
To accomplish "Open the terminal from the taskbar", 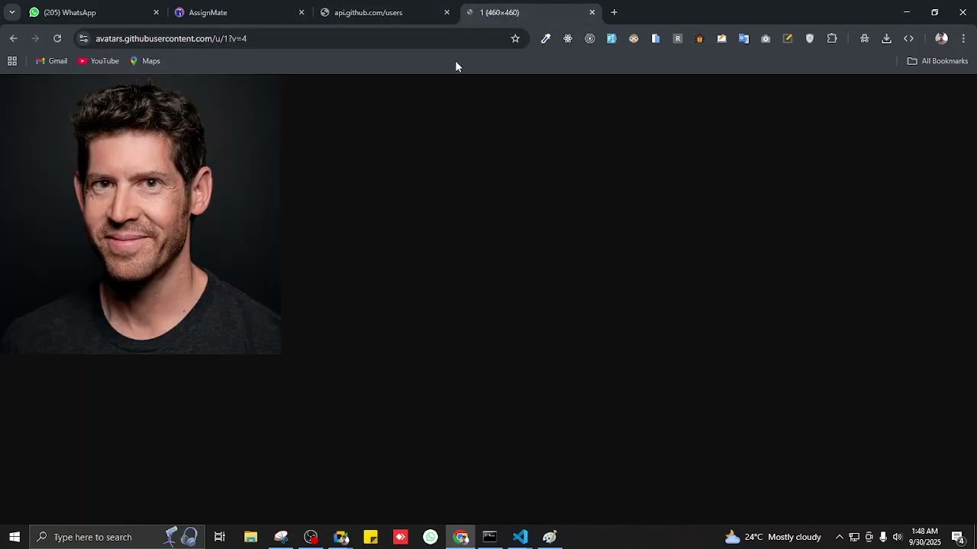I will pyautogui.click(x=490, y=537).
